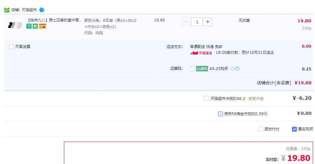
Task: Open the socks product thumbnail
Action: (x=15, y=25)
